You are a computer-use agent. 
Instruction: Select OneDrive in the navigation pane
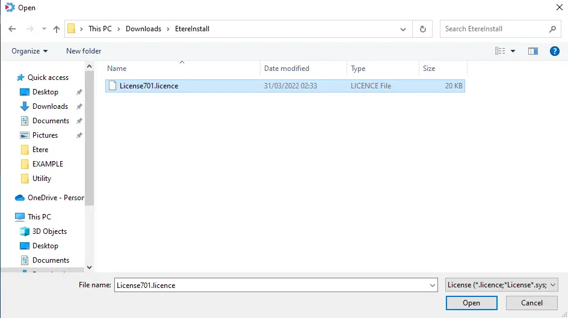pyautogui.click(x=55, y=198)
